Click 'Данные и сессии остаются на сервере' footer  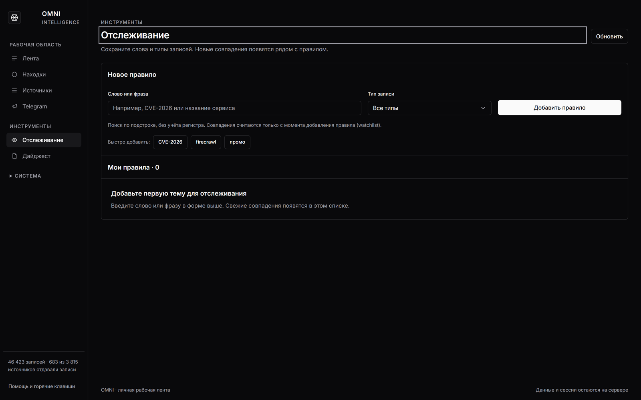(x=582, y=390)
